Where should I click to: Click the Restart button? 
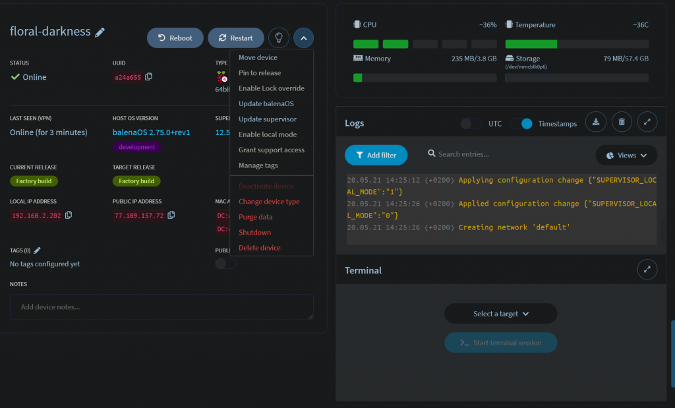pyautogui.click(x=236, y=38)
